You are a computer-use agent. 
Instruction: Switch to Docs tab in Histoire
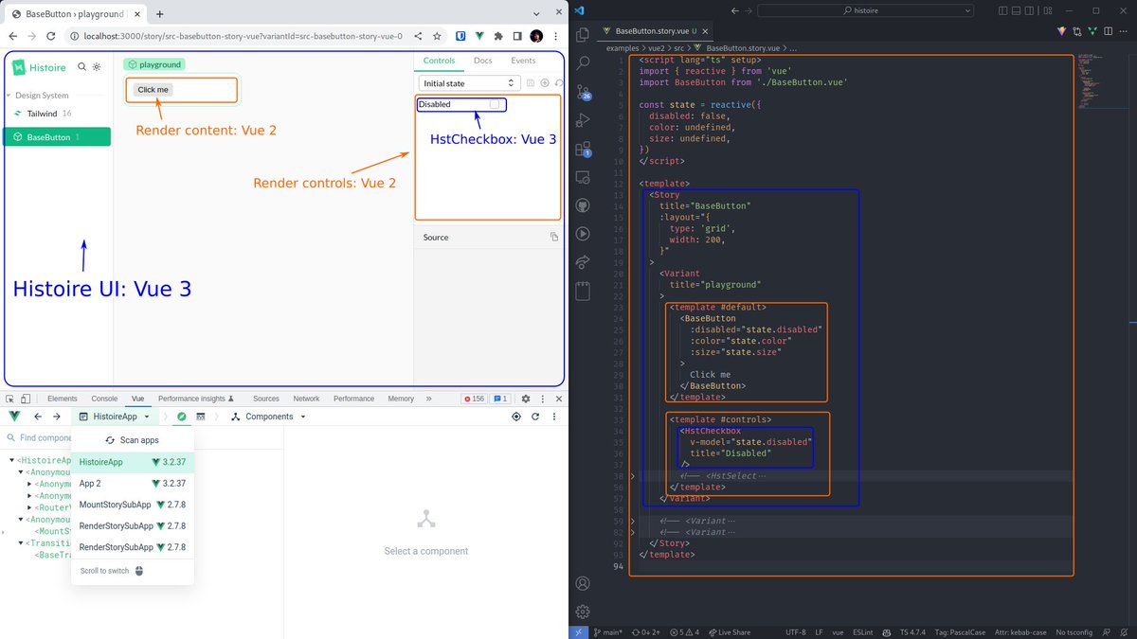coord(483,61)
